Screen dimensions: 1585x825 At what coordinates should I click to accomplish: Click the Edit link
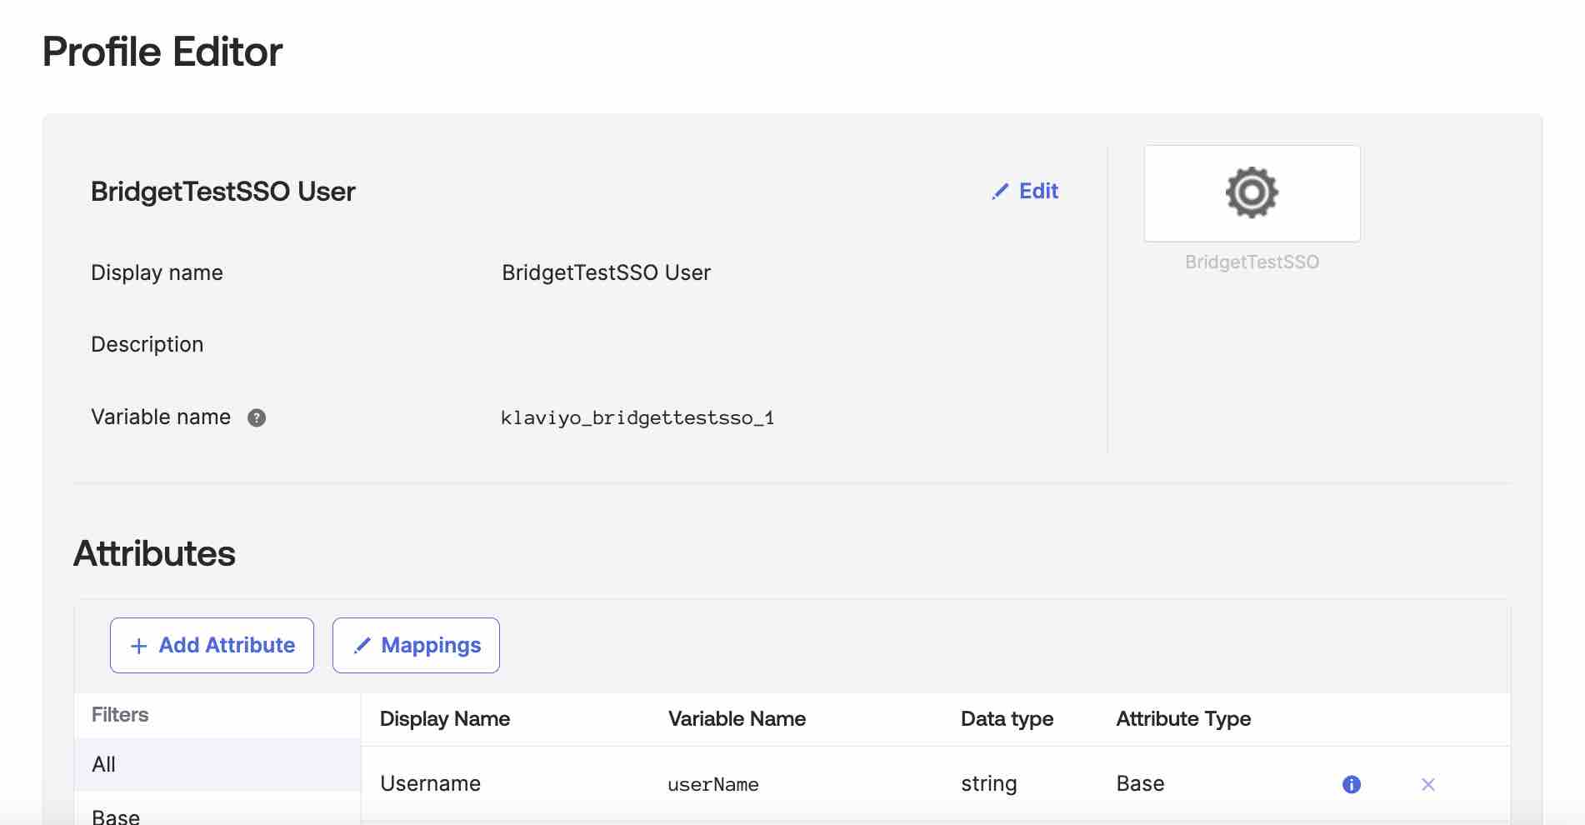(1037, 191)
